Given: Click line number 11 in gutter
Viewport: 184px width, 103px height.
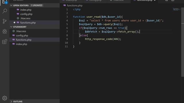Looking at the screenshot, I should pyautogui.click(x=66, y=46).
